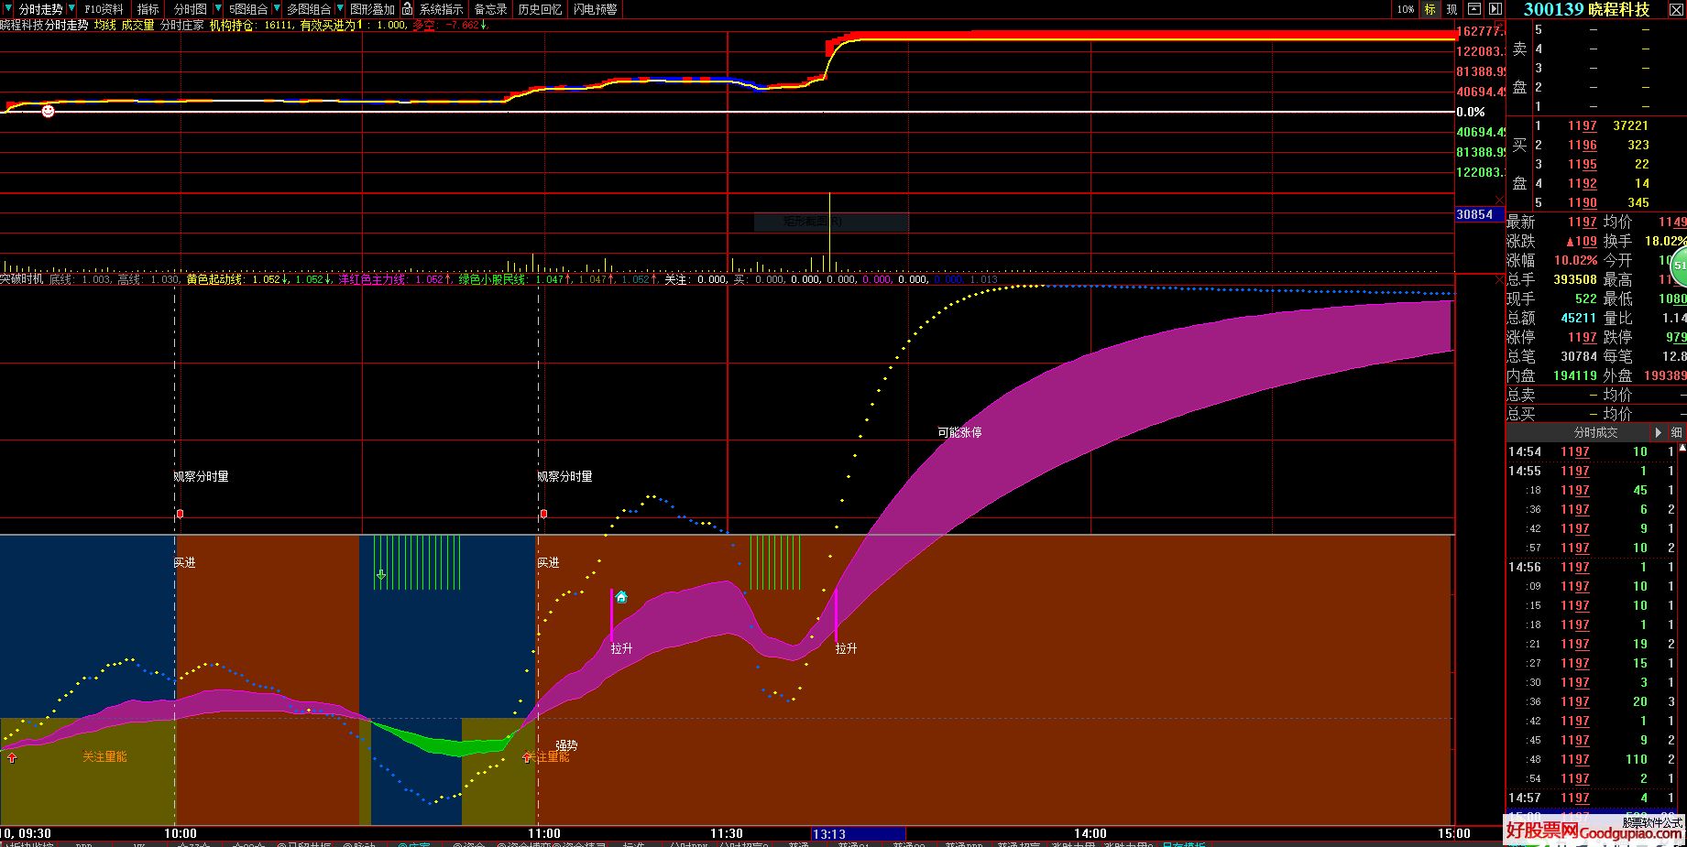Open the 历史回忆 menu item
The width and height of the screenshot is (1687, 847).
coord(540,9)
